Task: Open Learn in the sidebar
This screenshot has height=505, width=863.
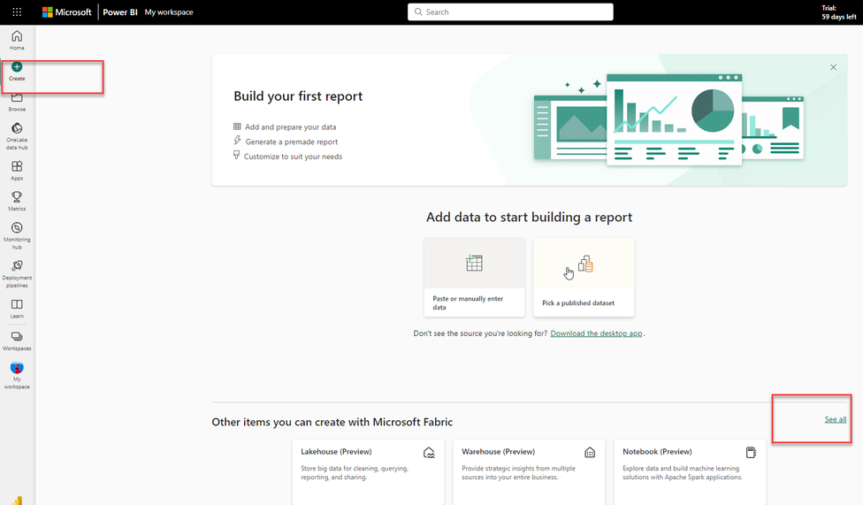Action: point(17,309)
